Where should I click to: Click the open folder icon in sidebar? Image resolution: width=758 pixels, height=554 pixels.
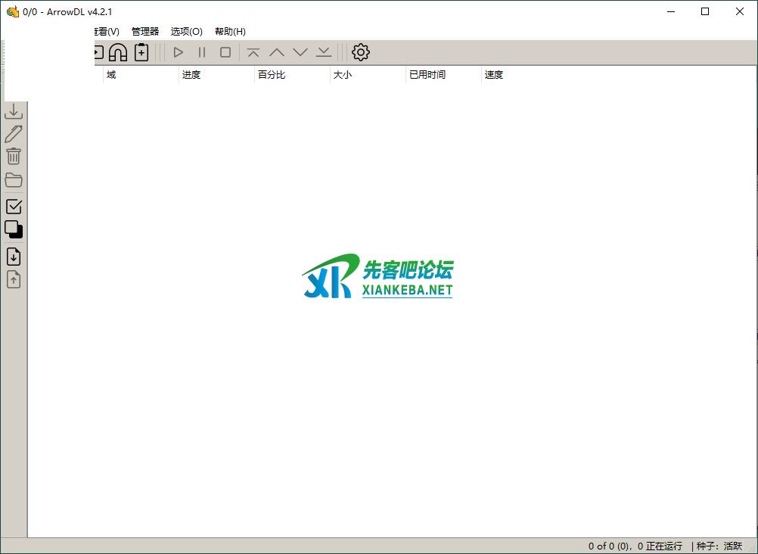click(x=14, y=180)
